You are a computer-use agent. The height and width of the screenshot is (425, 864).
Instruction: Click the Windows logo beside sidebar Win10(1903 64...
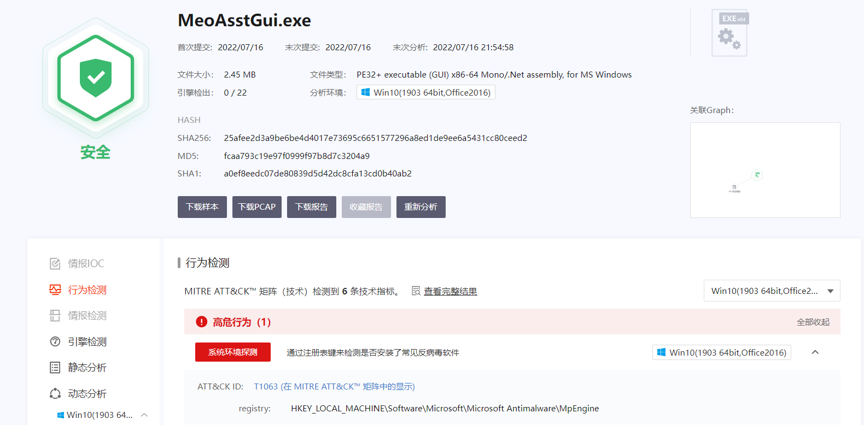point(61,415)
